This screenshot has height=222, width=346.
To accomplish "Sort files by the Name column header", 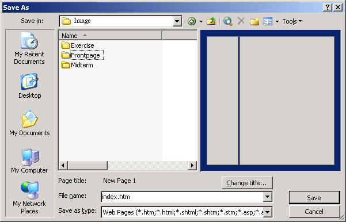I will coord(111,35).
